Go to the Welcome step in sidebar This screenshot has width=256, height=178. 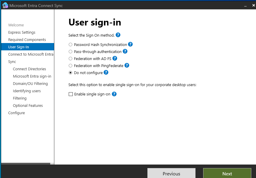tap(16, 25)
